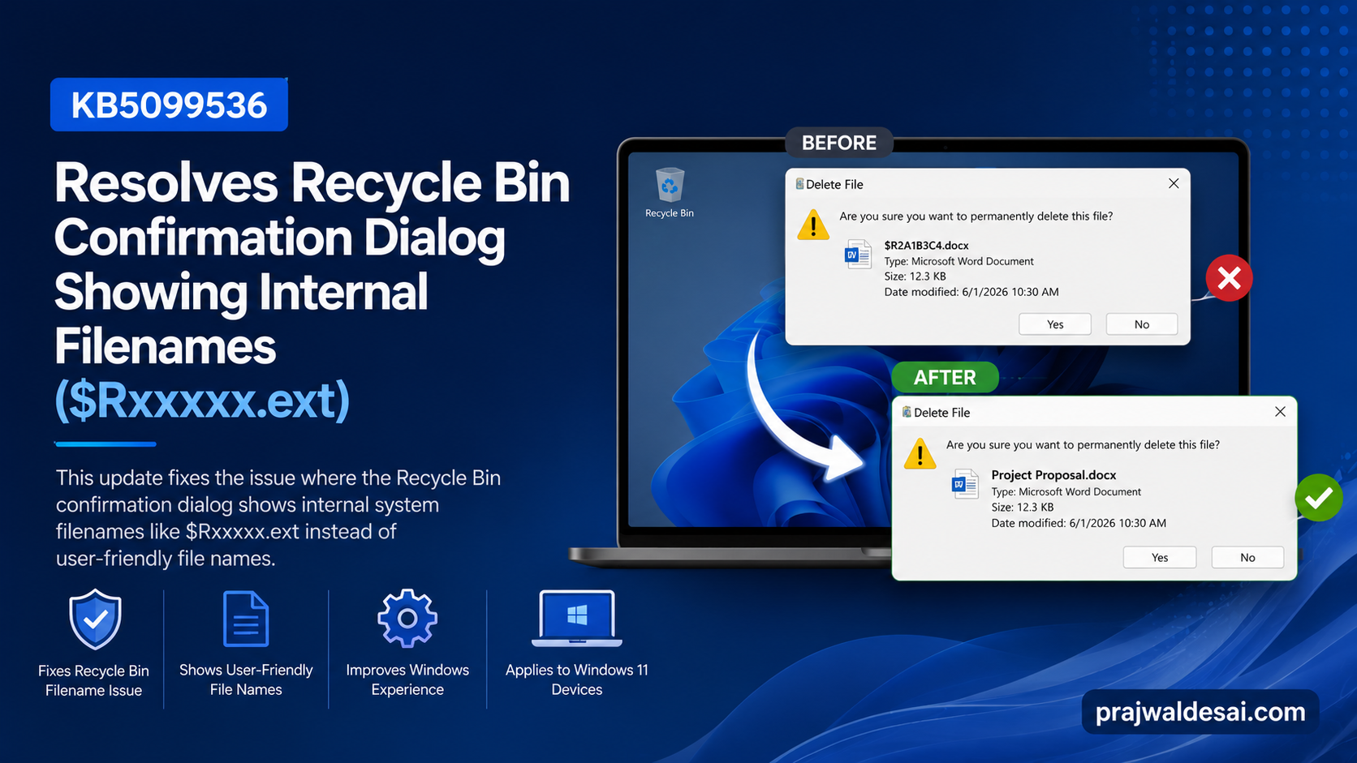This screenshot has width=1357, height=763.
Task: Click the ($Rxxxxx.ext) heading text
Action: pos(202,401)
